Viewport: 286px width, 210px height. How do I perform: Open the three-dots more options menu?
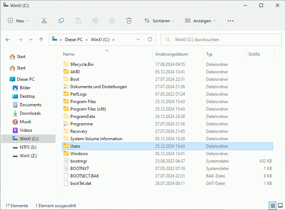pyautogui.click(x=230, y=21)
